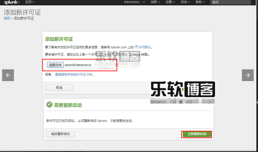Click the splunkEnterprise.lic file name
258x152 pixels.
(x=78, y=65)
